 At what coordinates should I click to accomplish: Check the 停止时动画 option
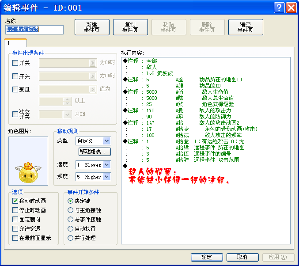(x=15, y=210)
